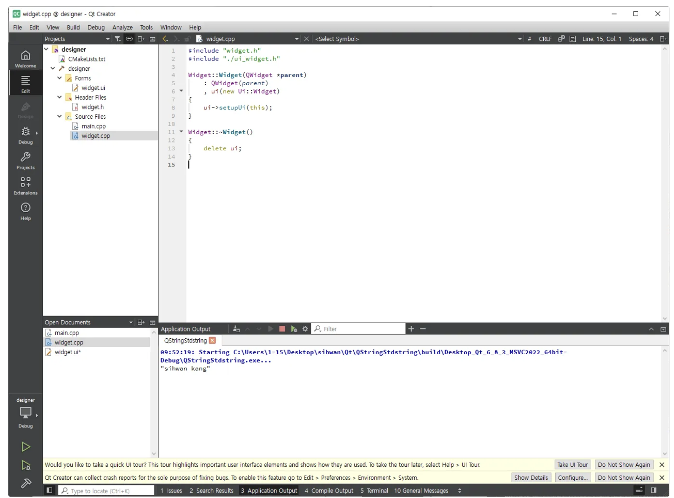Screen dimensions: 674x498
Task: Switch to Issues pane
Action: [x=171, y=491]
